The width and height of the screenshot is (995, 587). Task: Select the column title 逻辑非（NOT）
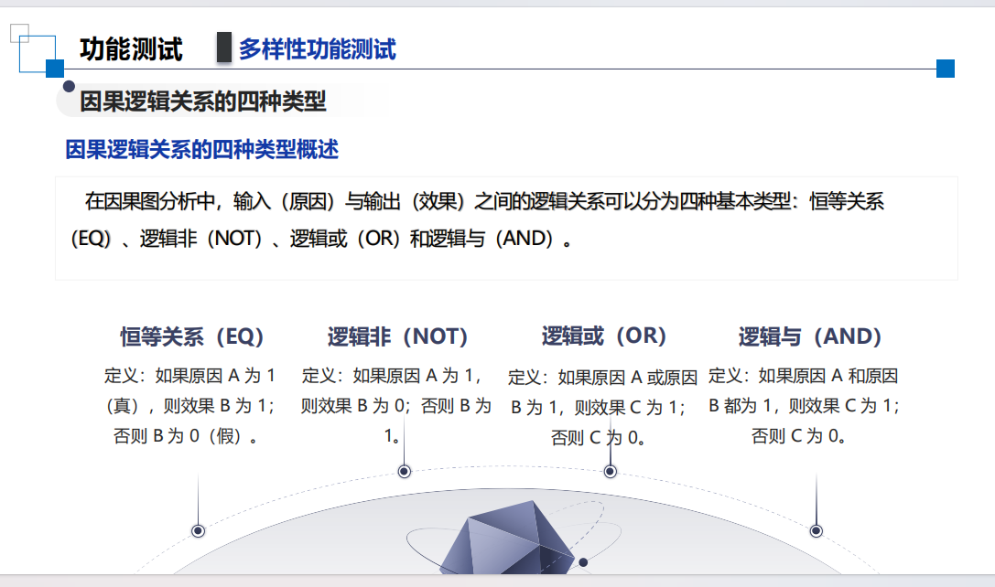(x=397, y=336)
